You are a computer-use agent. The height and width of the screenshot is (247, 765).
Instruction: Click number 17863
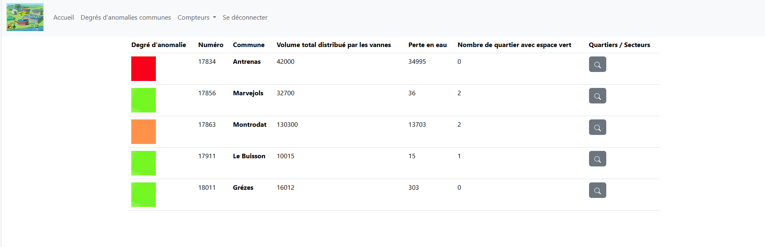(207, 125)
